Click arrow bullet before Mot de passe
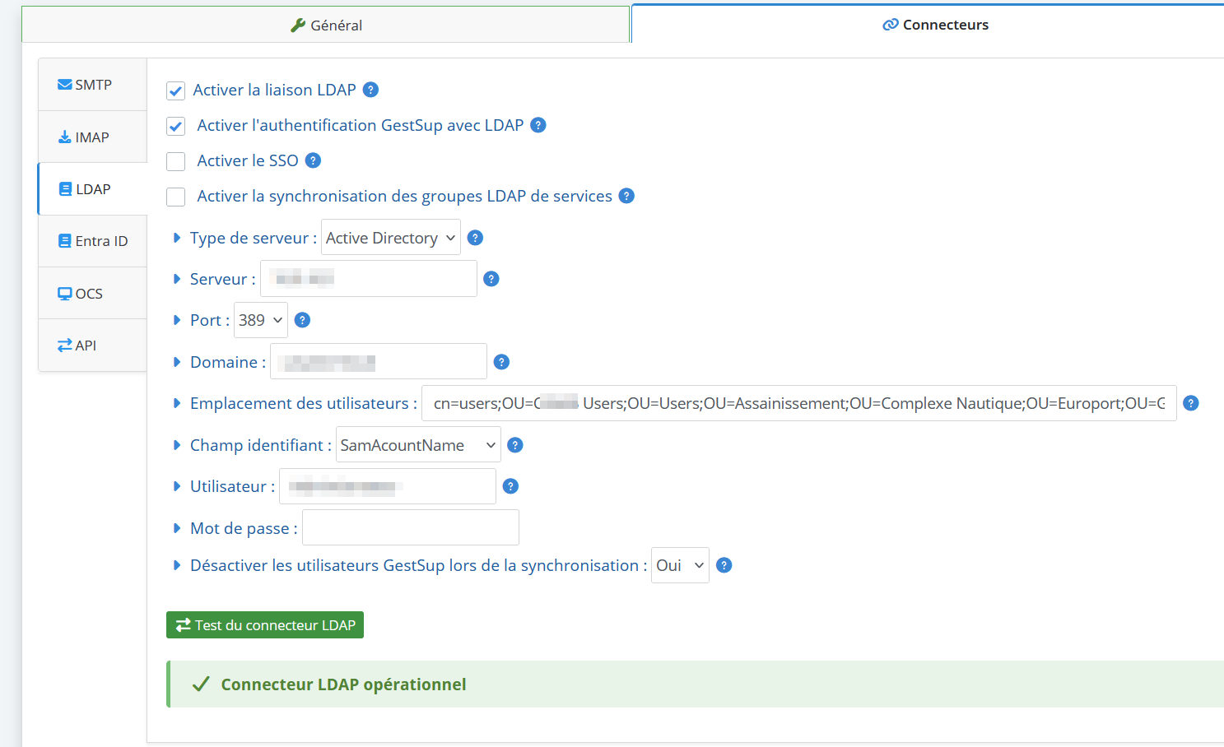 [x=177, y=528]
